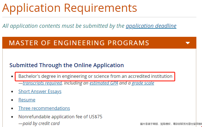This screenshot has height=127, width=202.
Task: Open the grade scale link
Action: tap(143, 83)
